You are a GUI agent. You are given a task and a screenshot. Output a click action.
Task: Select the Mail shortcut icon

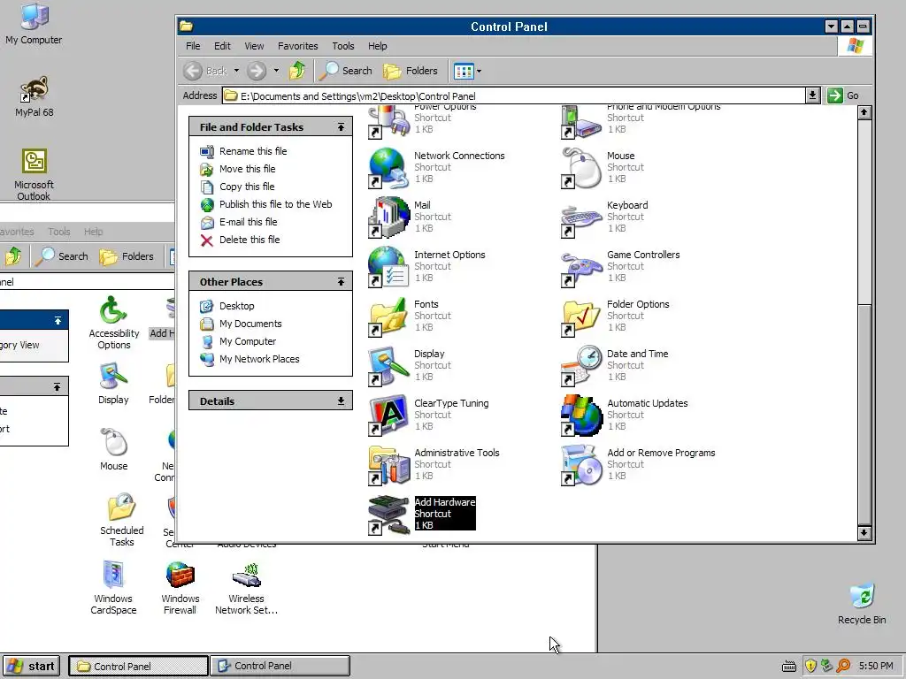[x=388, y=217]
